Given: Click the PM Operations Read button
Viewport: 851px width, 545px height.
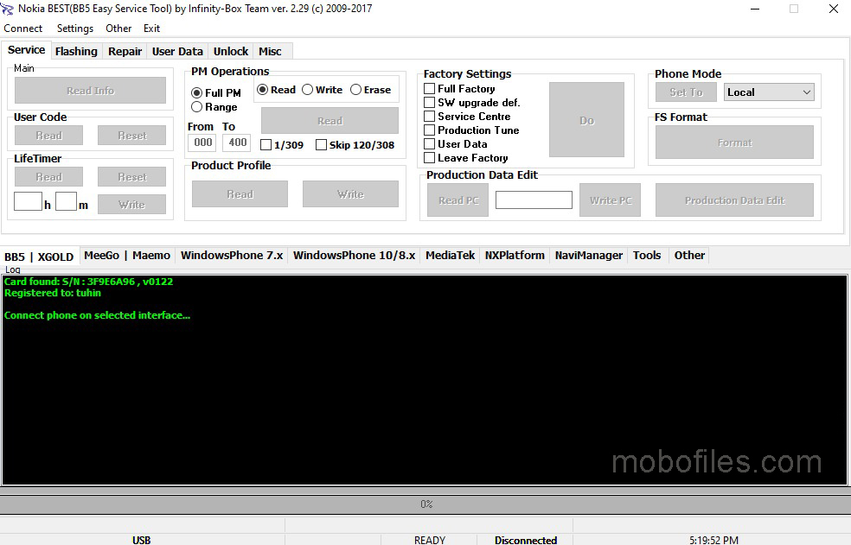Looking at the screenshot, I should 330,120.
